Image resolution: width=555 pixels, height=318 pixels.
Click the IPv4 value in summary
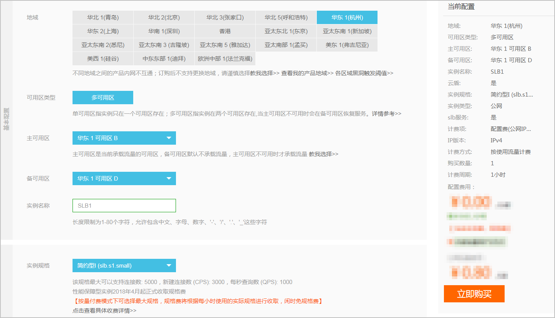click(497, 140)
